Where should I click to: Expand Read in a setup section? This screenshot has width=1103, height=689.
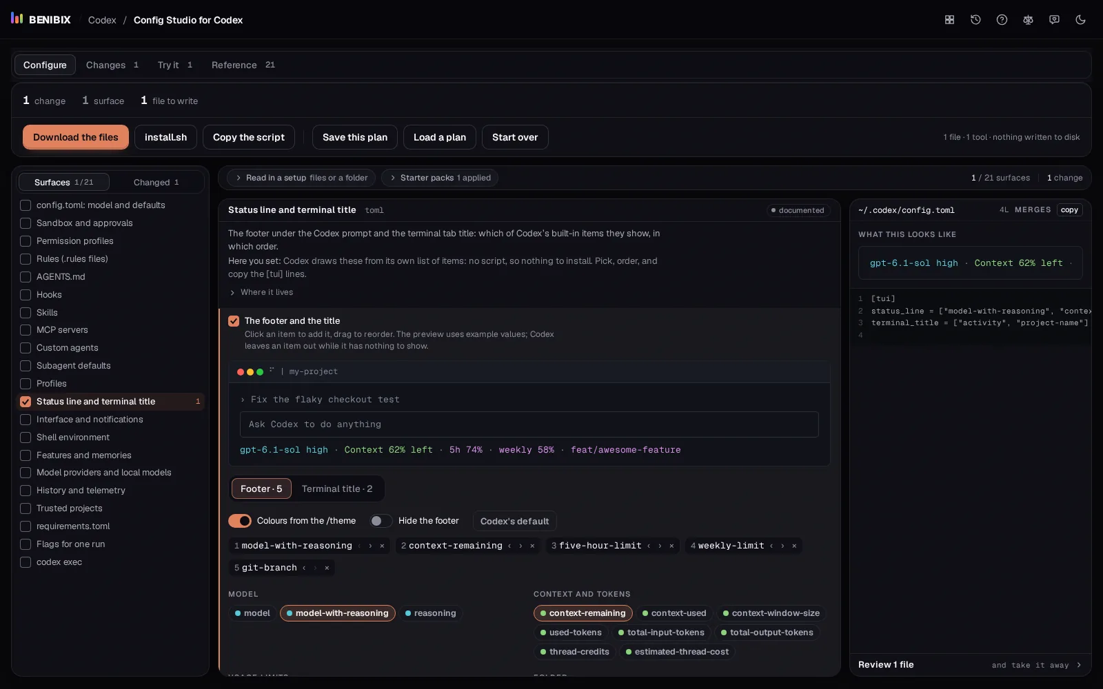pos(301,178)
